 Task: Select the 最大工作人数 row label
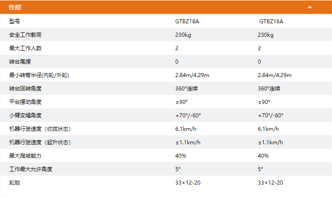click(26, 48)
